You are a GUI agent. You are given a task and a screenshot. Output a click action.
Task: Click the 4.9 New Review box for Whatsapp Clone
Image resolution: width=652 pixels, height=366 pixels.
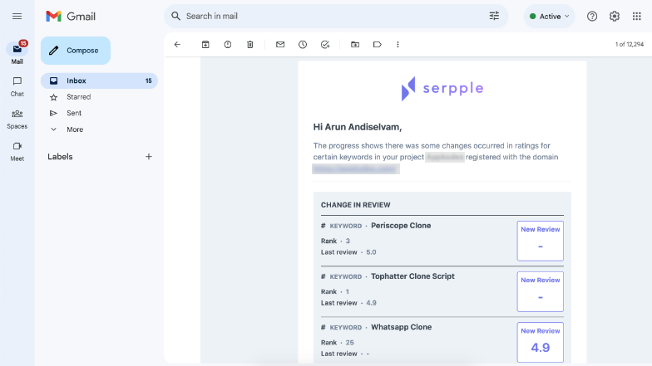pyautogui.click(x=541, y=342)
